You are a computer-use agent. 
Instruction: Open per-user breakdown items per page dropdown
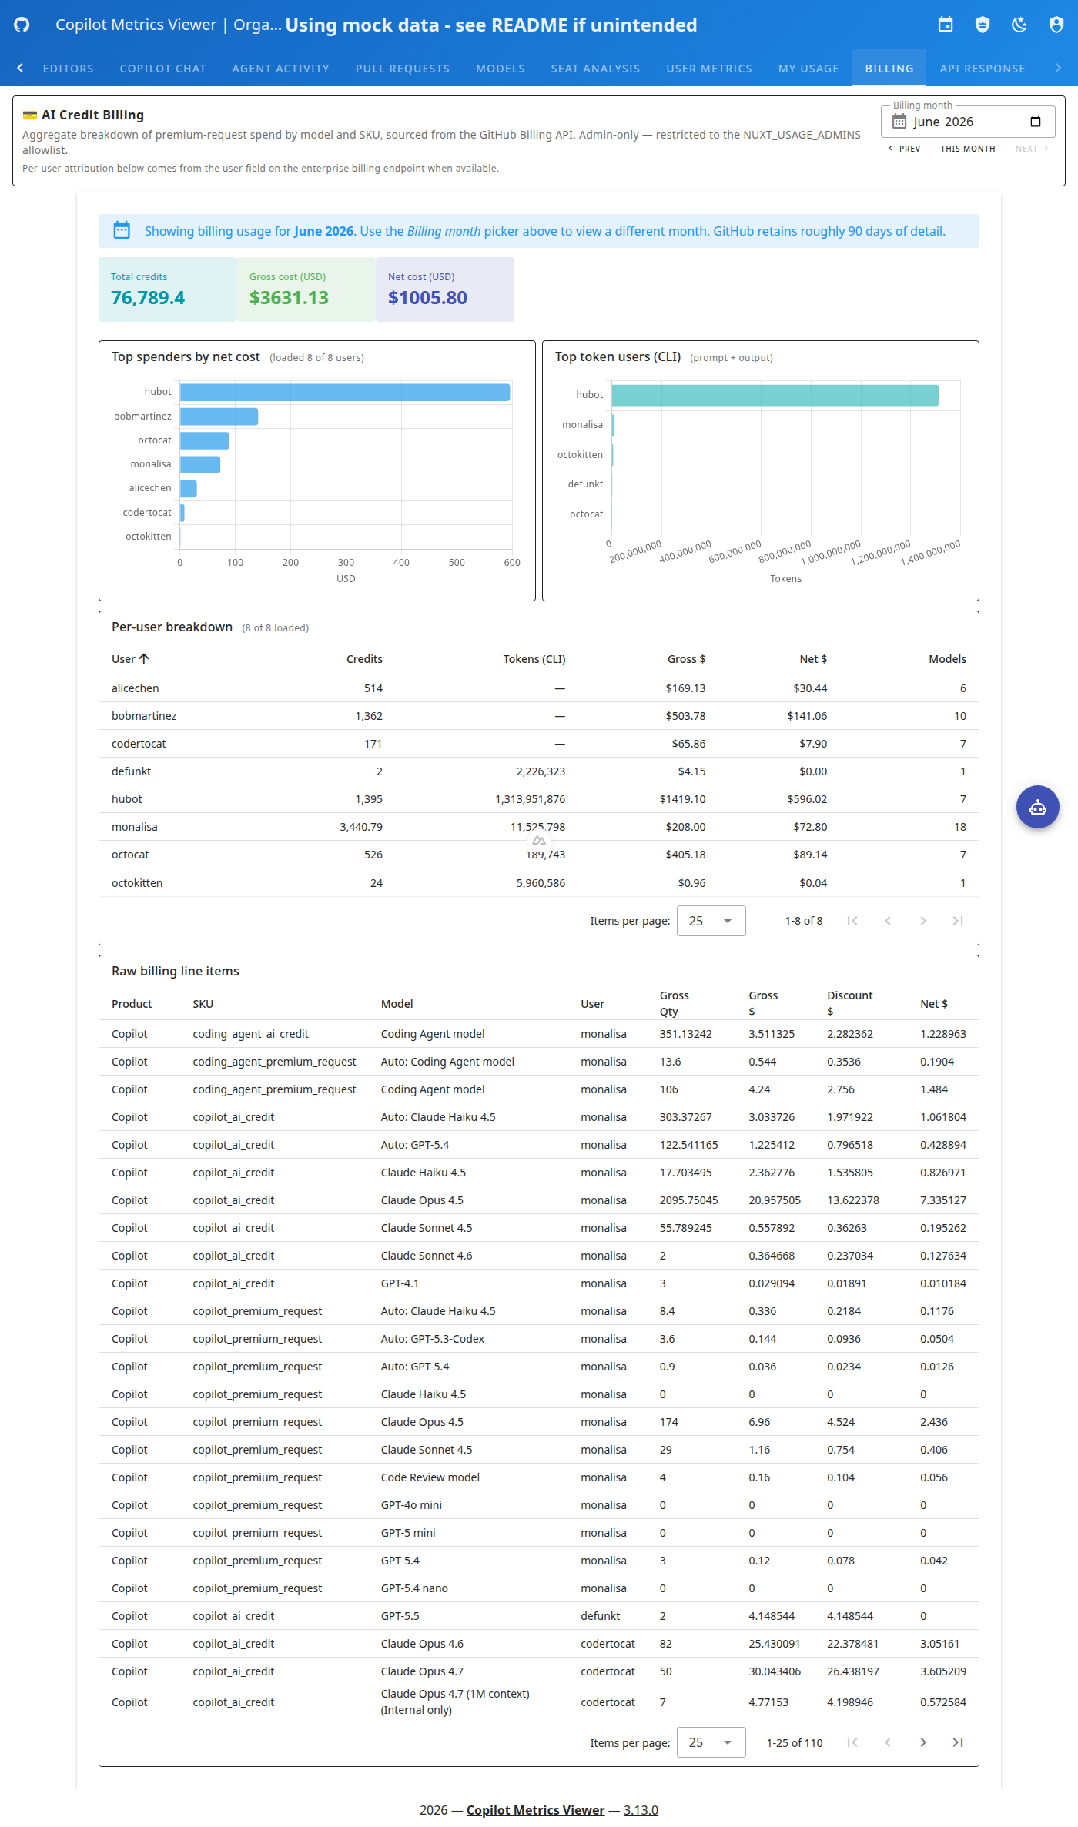coord(711,921)
